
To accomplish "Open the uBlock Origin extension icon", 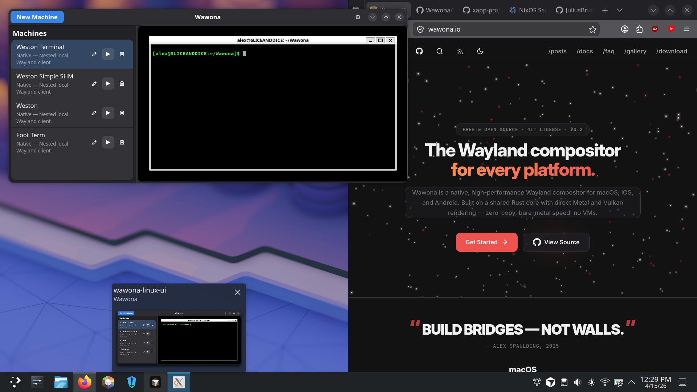I will tap(655, 29).
